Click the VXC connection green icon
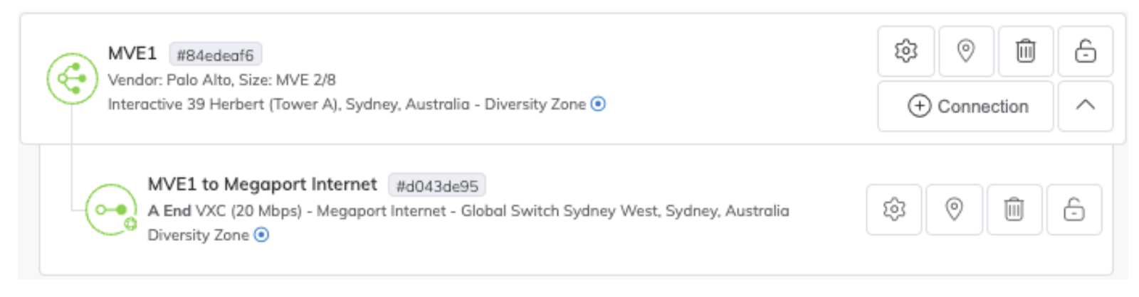Viewport: 1139px width, 297px height. pyautogui.click(x=111, y=210)
